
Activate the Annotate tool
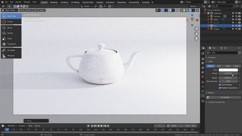pos(11,50)
